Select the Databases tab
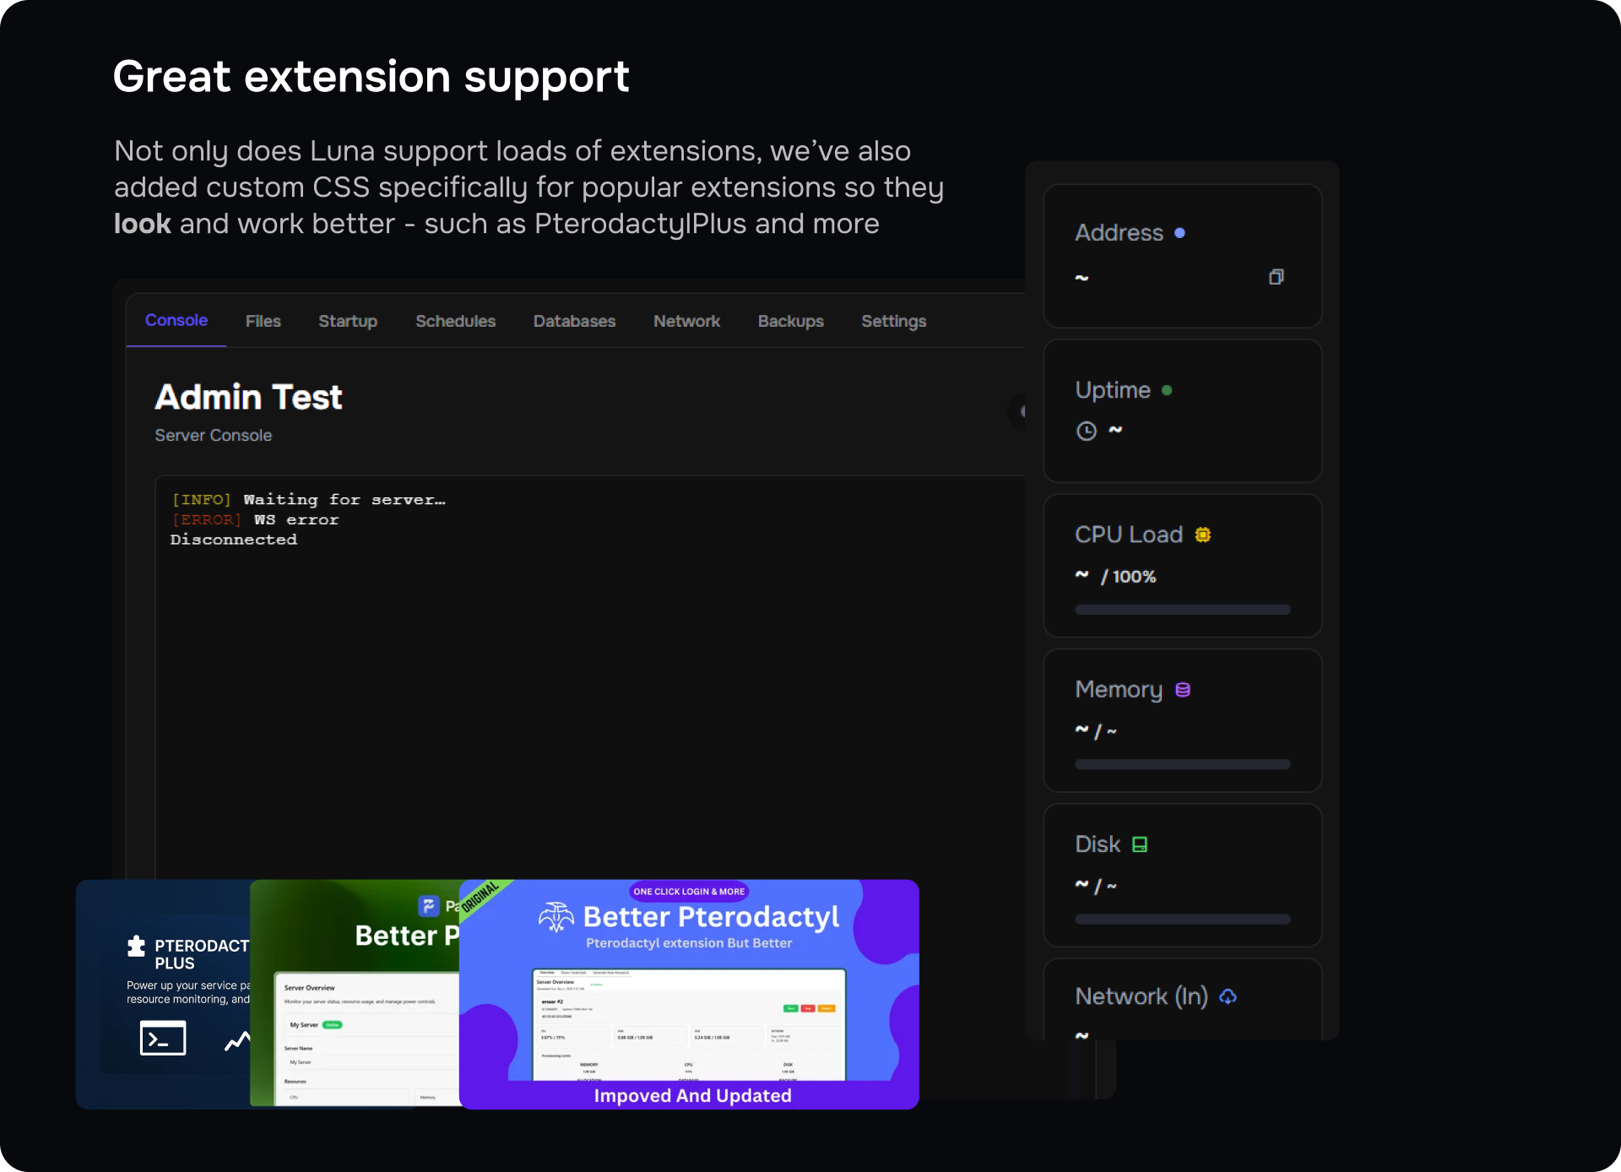The image size is (1621, 1172). (x=574, y=322)
